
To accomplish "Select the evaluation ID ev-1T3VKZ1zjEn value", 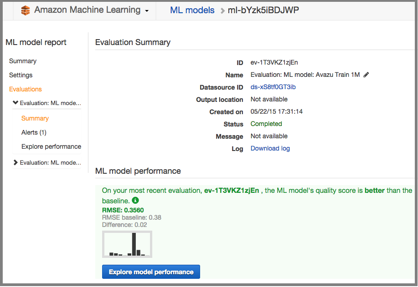I will 274,62.
